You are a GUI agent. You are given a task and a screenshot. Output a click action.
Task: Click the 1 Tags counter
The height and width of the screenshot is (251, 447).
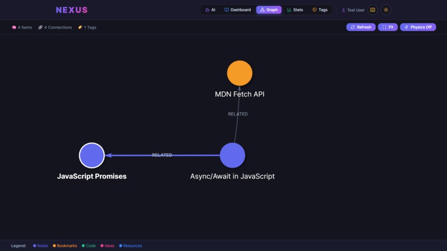pos(87,27)
